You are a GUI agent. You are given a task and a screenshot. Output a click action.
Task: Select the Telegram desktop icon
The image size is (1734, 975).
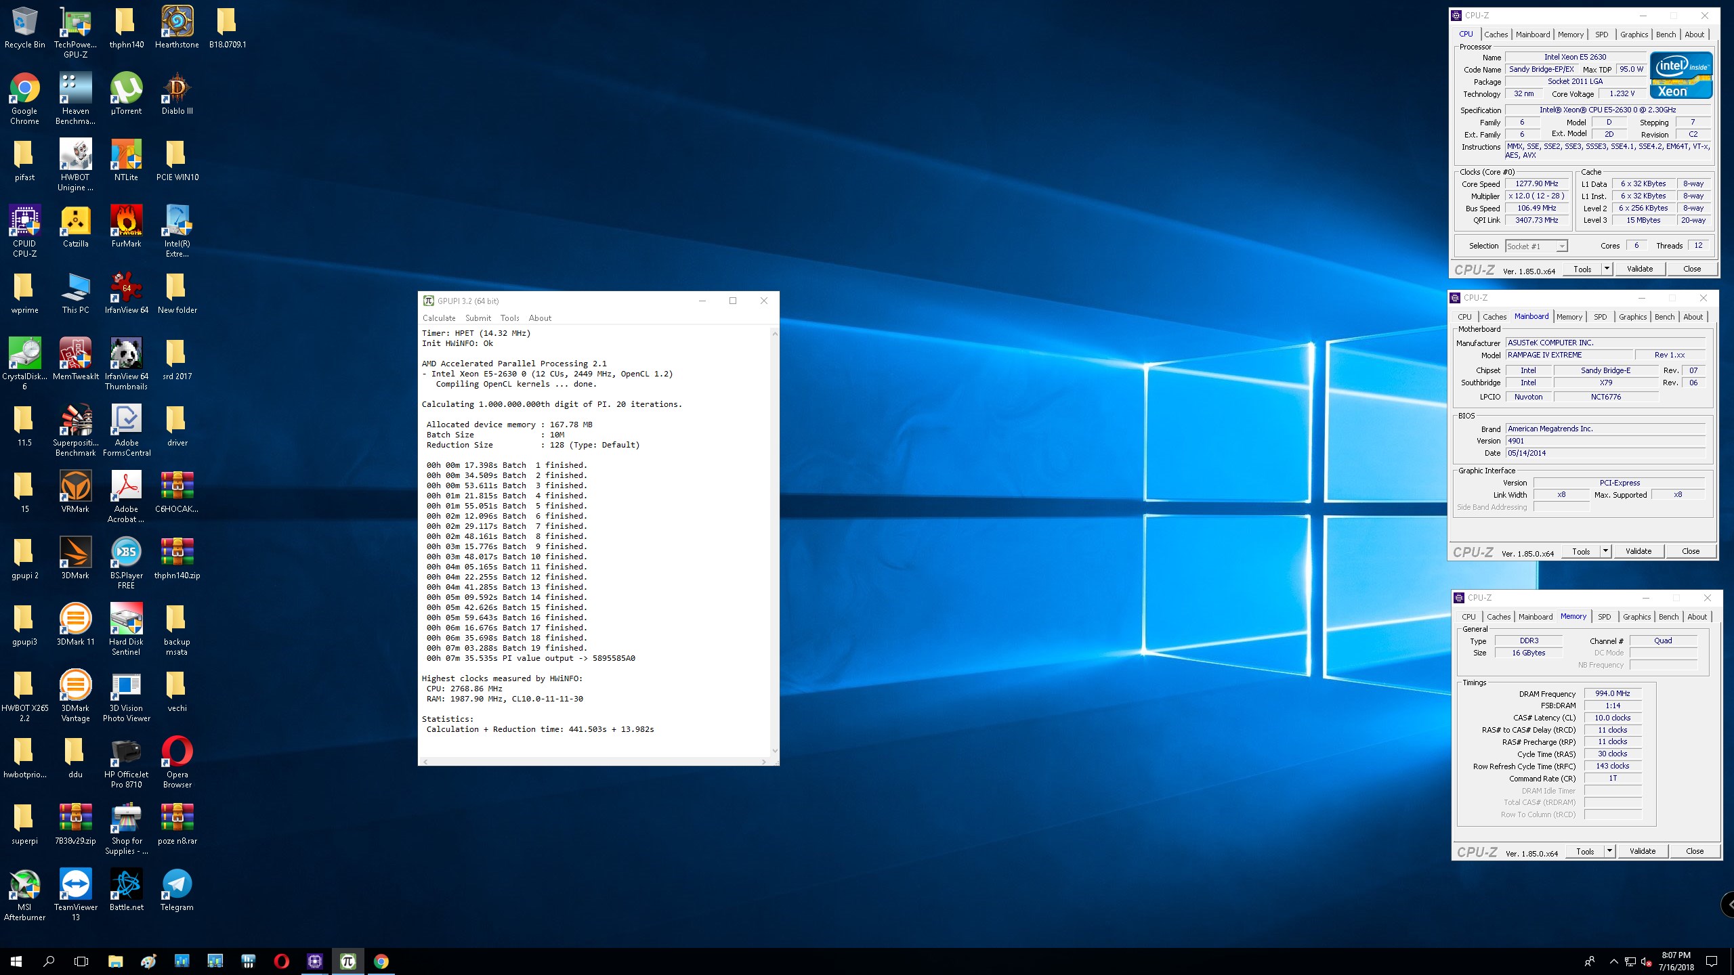tap(177, 890)
